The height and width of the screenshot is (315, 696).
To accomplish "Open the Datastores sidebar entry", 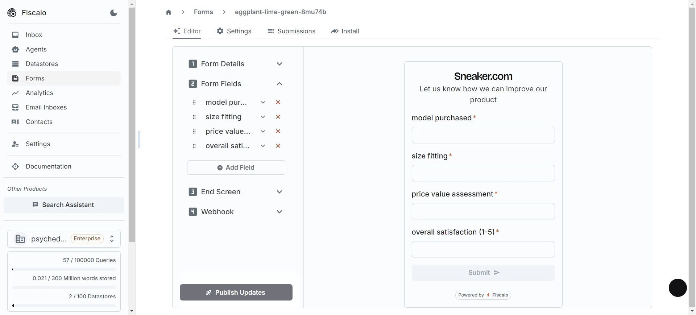I will tap(64, 64).
